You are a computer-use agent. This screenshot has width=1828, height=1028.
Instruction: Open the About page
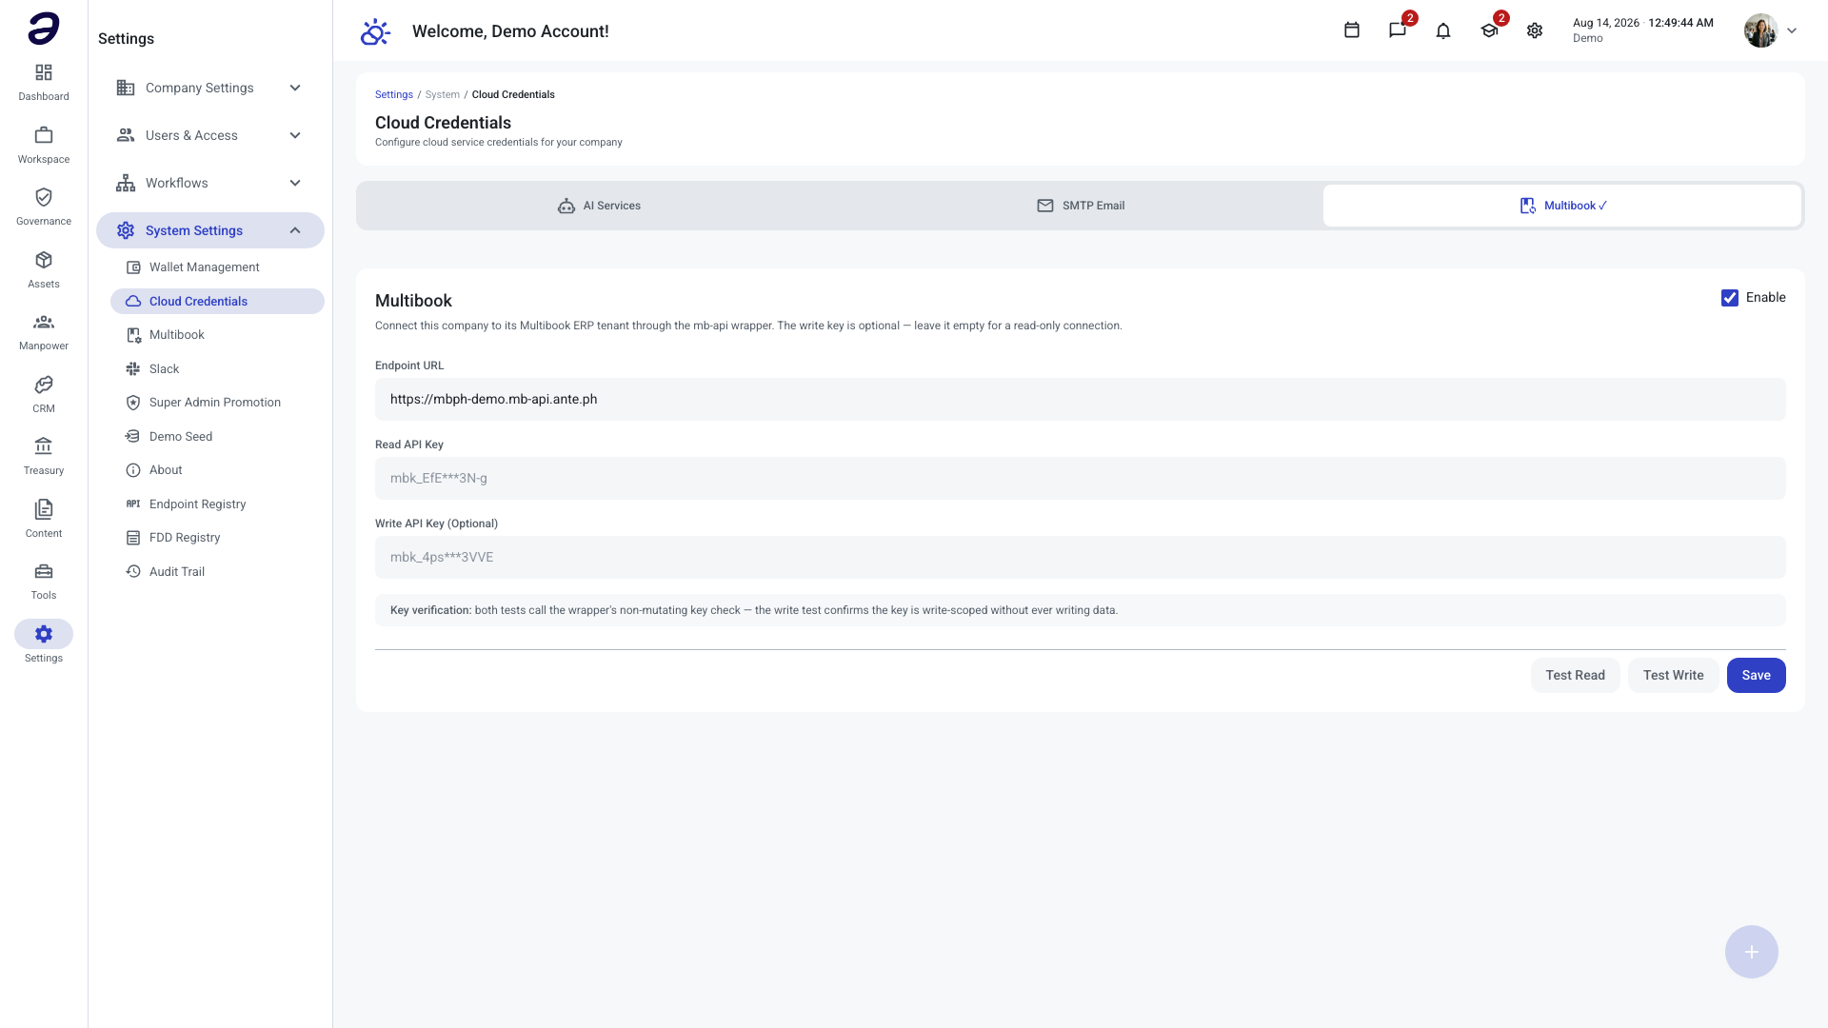[217, 470]
